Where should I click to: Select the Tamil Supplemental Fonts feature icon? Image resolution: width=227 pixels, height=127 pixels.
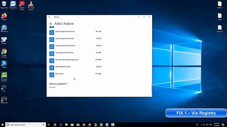(x=52, y=40)
